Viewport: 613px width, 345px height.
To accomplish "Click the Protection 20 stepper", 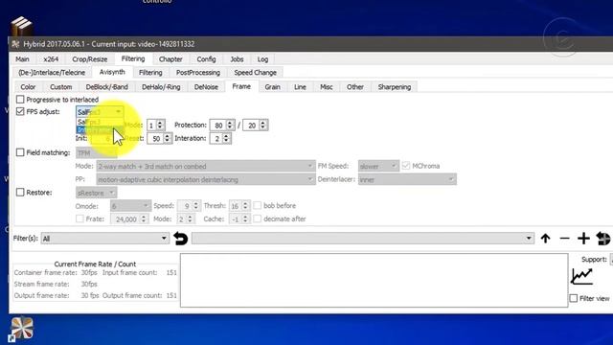I will click(x=256, y=126).
